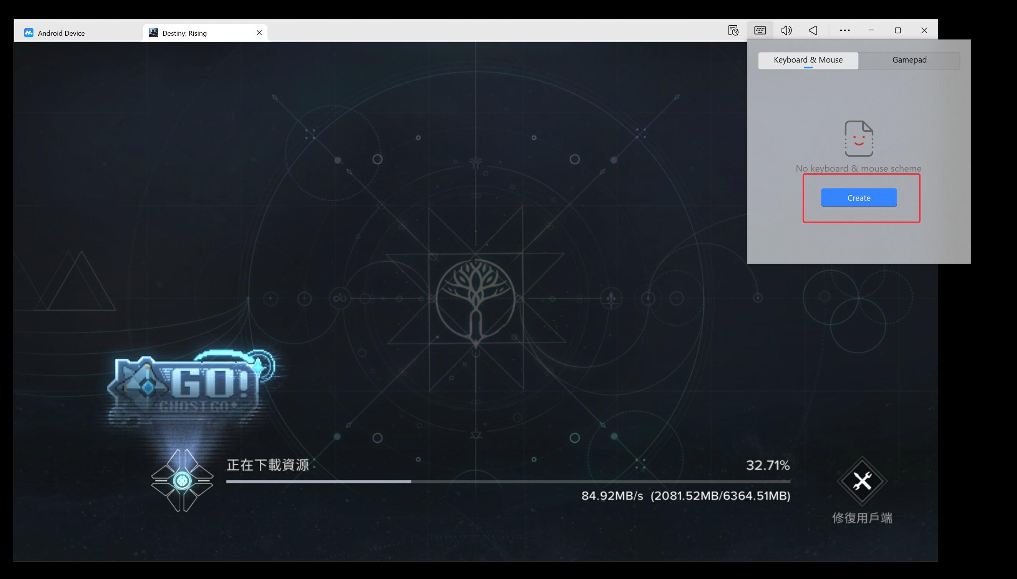
Task: Close the Destiny: Rising tab
Action: coord(259,33)
